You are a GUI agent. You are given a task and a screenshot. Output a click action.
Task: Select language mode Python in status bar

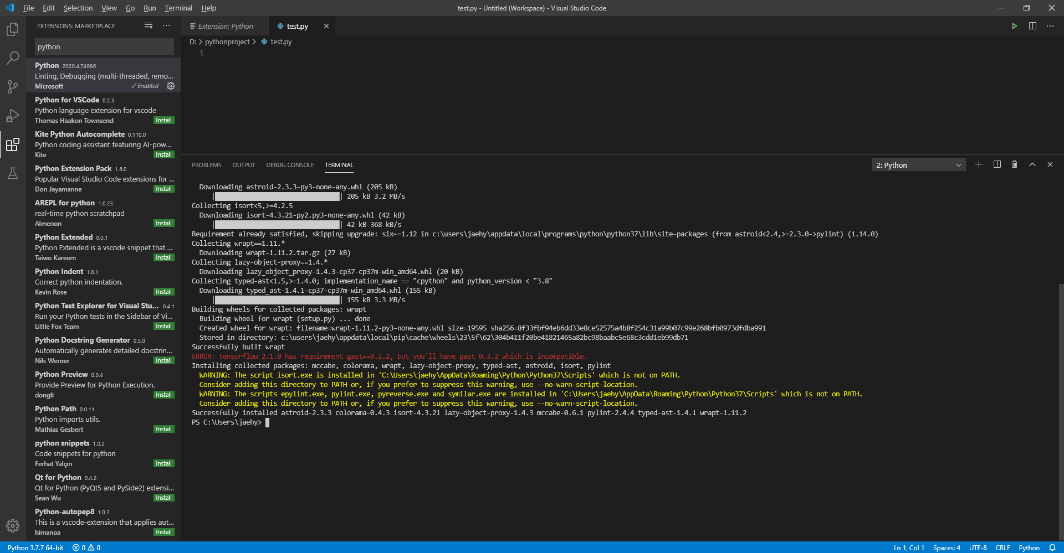tap(1029, 547)
